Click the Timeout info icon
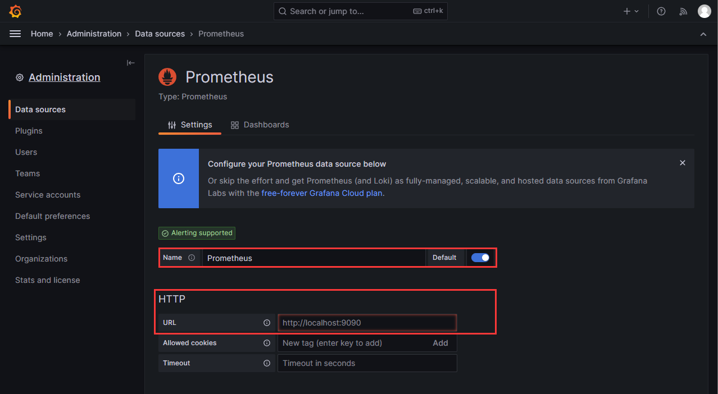This screenshot has width=718, height=394. click(267, 363)
